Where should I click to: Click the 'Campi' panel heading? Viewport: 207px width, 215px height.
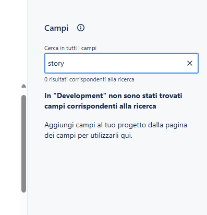56,28
